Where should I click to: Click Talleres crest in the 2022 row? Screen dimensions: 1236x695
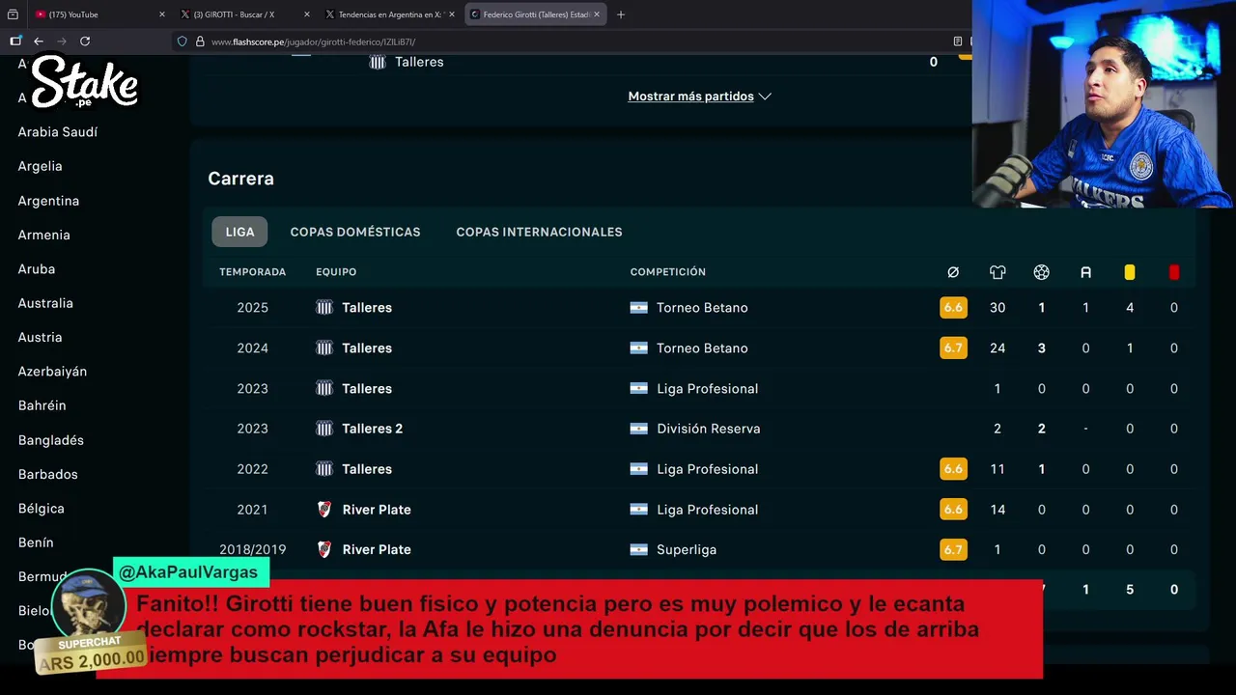[x=324, y=469]
